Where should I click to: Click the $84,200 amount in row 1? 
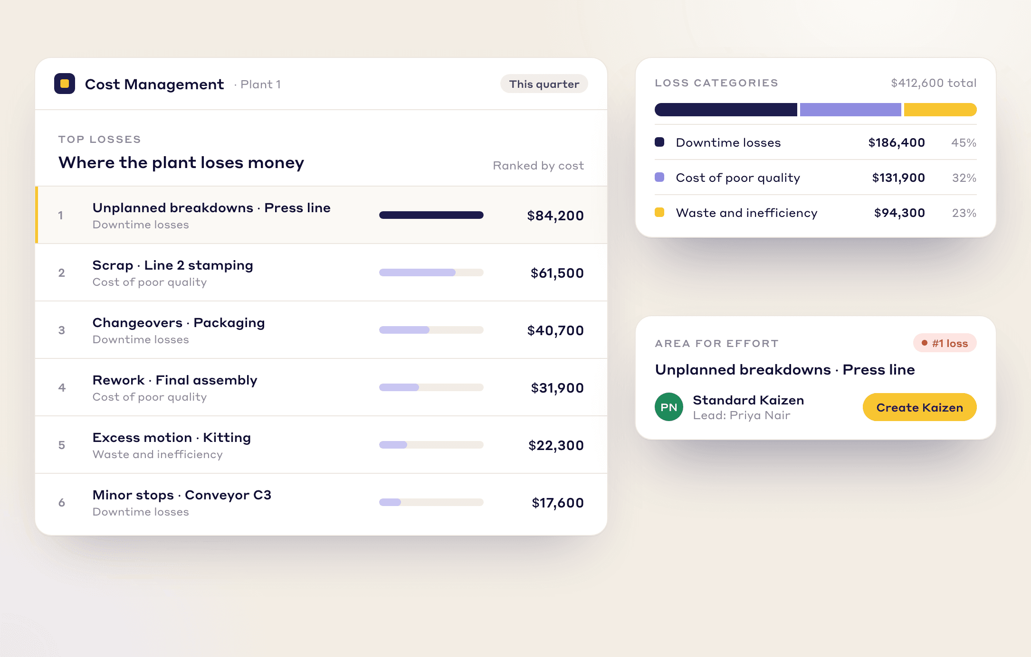555,216
